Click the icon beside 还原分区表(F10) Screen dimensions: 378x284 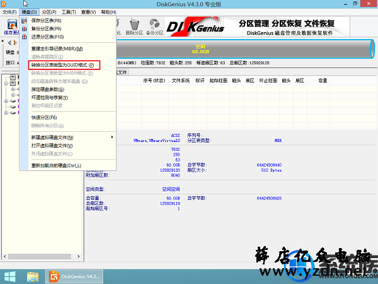24,37
